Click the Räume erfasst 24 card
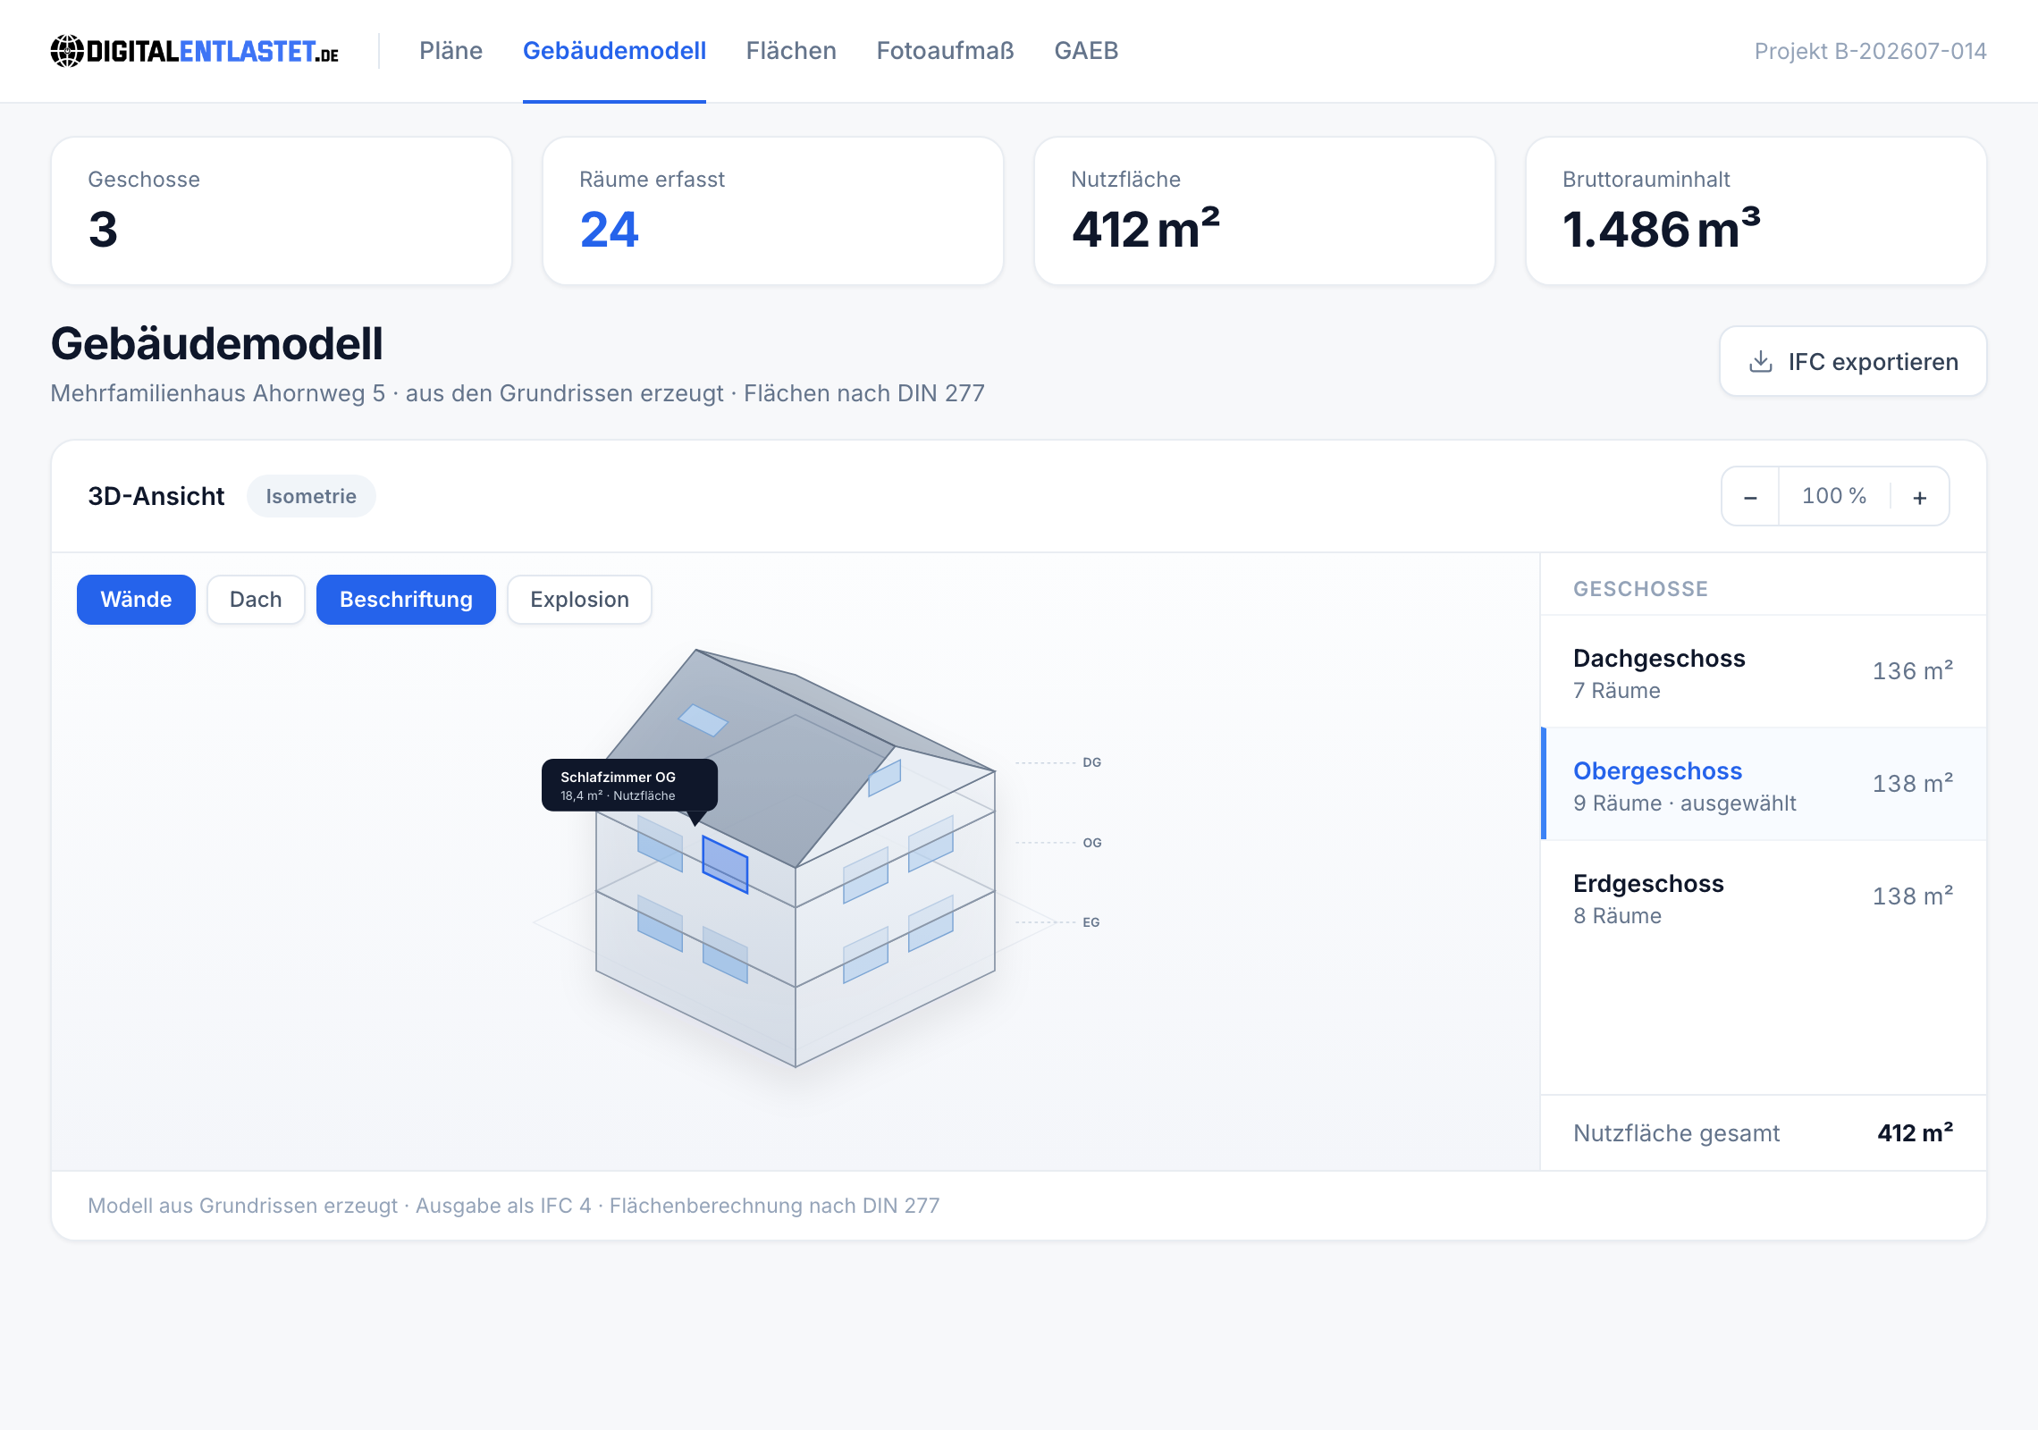 tap(773, 211)
